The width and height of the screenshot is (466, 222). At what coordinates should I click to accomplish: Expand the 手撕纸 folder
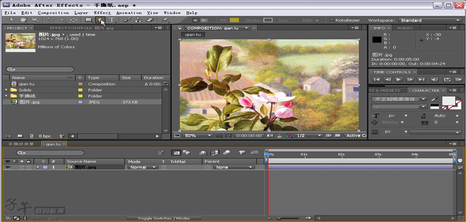point(6,96)
